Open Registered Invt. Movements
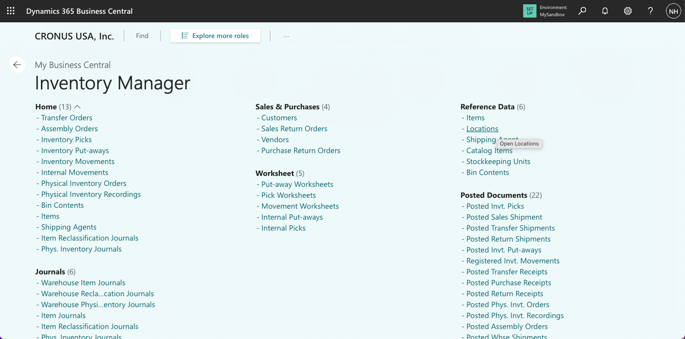Image resolution: width=685 pixels, height=339 pixels. [x=513, y=261]
